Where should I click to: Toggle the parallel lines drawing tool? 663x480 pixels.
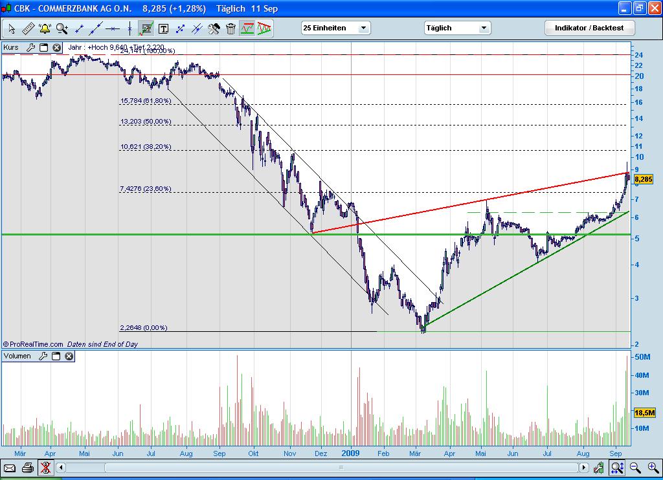point(197,28)
